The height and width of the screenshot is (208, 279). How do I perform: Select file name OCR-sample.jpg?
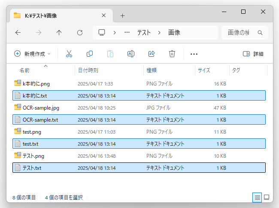point(41,108)
